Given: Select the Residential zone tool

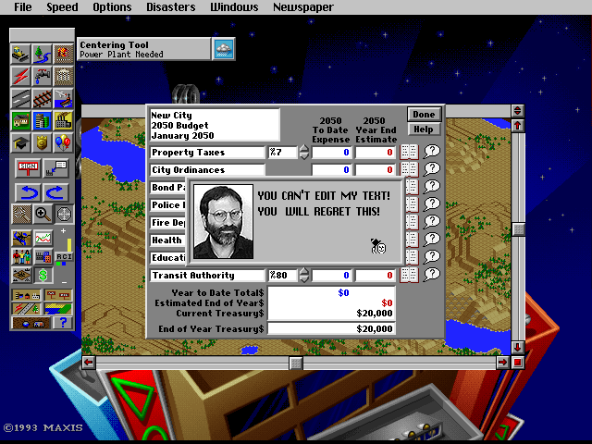Looking at the screenshot, I should click(x=20, y=121).
